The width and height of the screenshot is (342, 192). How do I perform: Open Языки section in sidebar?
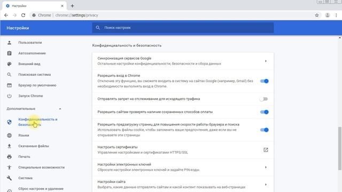click(x=24, y=135)
